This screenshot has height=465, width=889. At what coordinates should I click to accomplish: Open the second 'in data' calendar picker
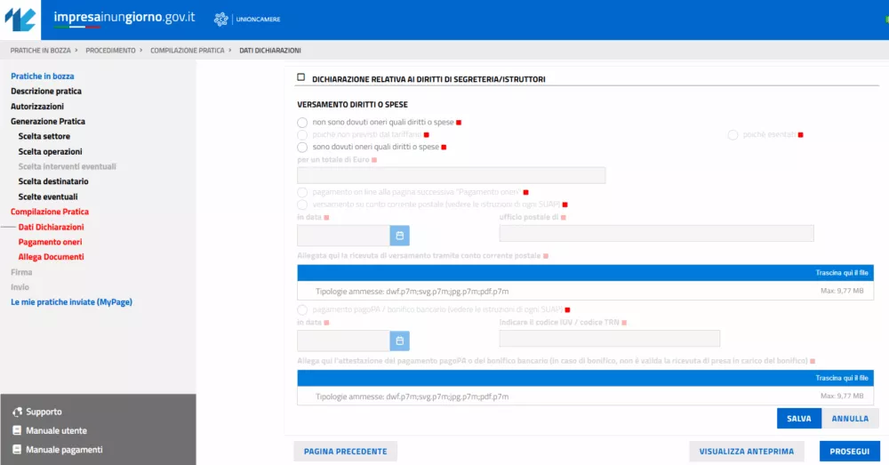tap(399, 341)
